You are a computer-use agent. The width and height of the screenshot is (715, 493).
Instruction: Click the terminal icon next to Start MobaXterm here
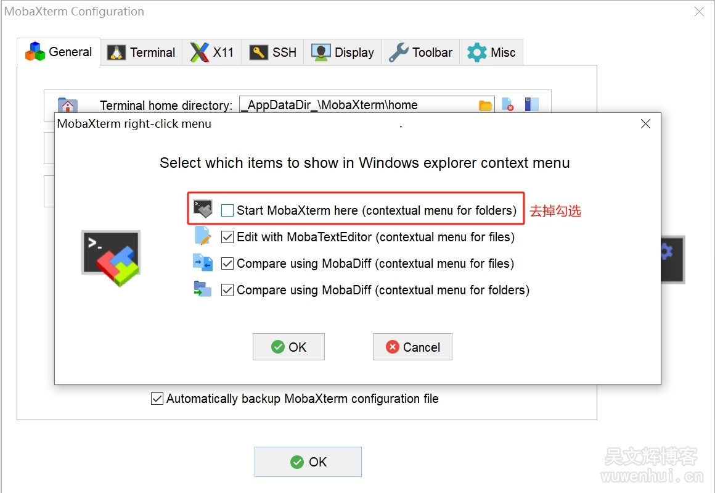203,209
